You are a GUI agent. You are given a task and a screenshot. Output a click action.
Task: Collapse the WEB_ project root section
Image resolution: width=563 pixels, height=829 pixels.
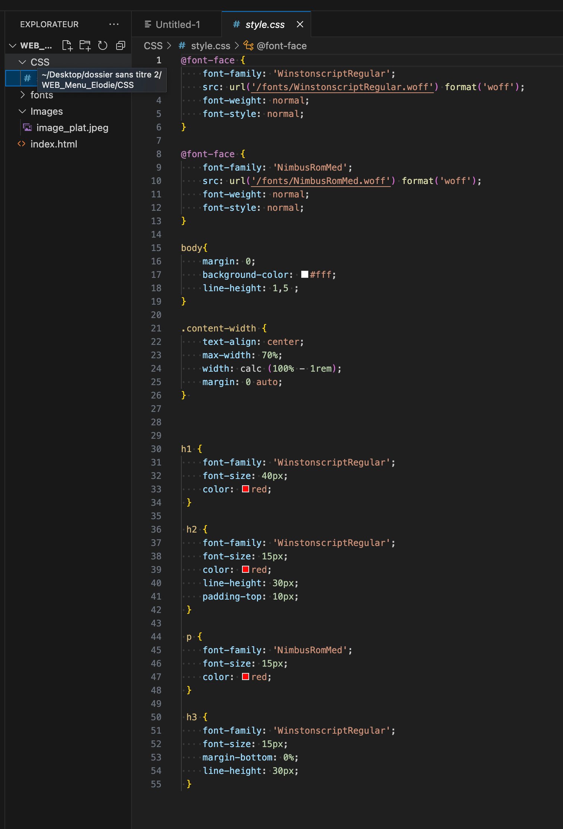pos(13,45)
